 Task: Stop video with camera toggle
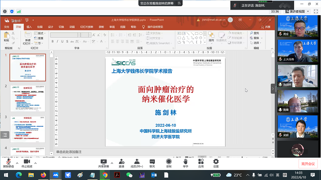[27, 163]
